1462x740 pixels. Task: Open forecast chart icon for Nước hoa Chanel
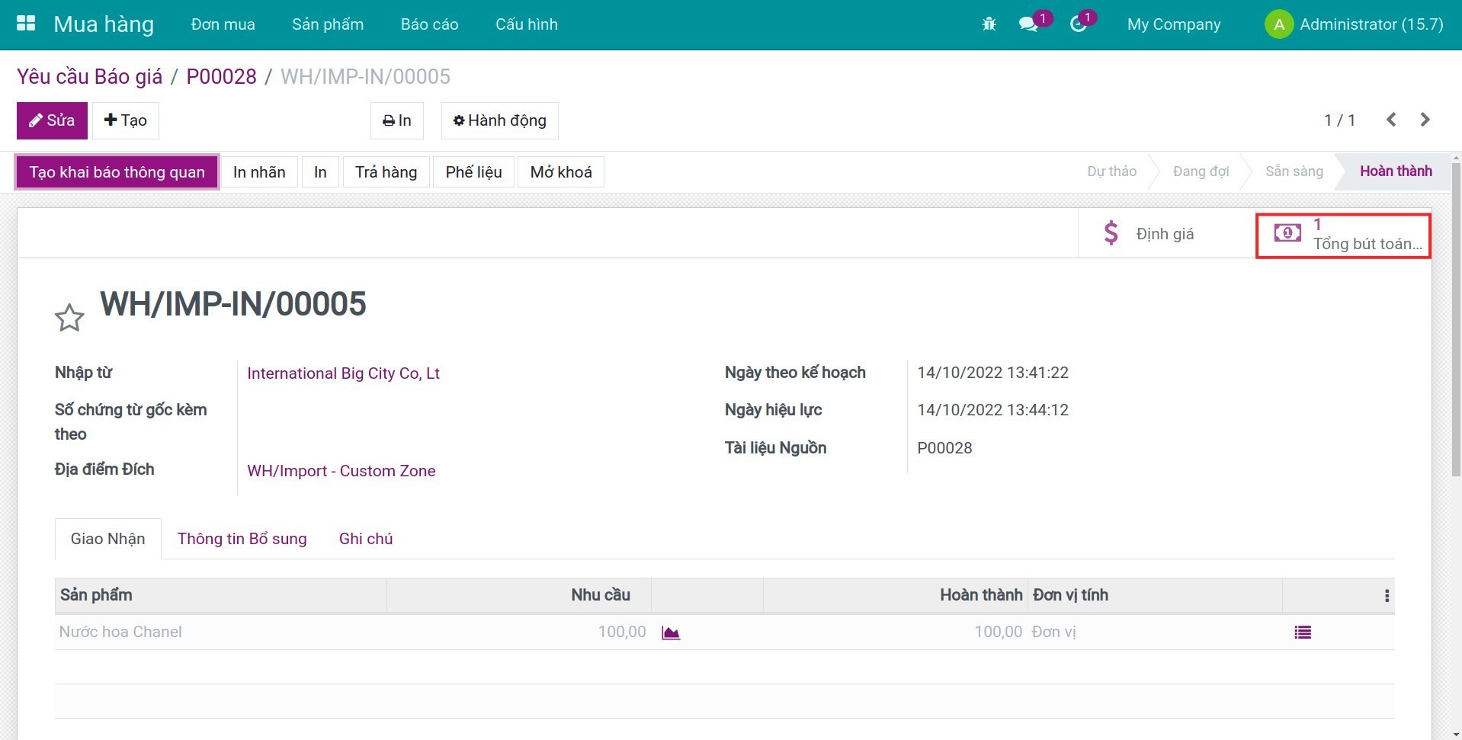point(671,633)
